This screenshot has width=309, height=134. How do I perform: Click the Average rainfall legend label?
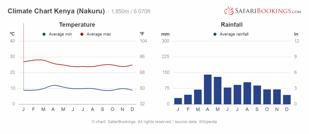[234, 34]
